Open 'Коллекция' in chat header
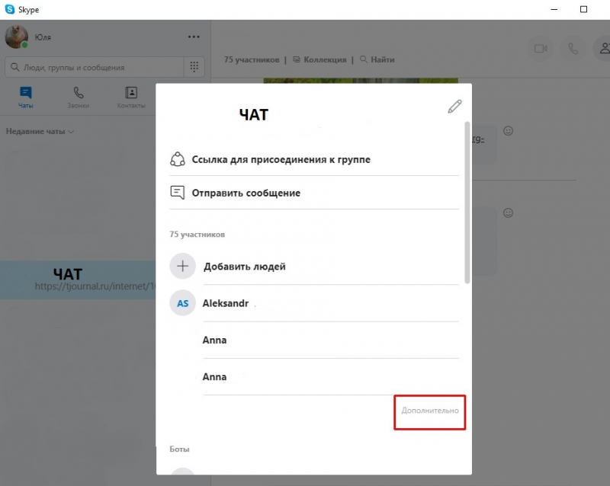 click(x=319, y=60)
